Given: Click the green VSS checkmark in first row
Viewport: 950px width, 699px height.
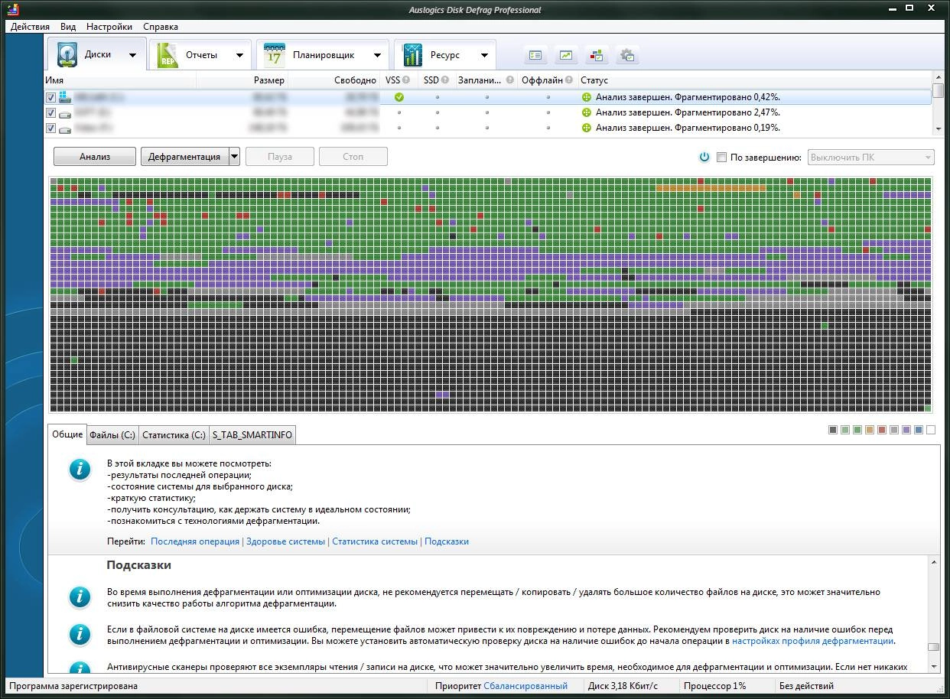Looking at the screenshot, I should pyautogui.click(x=399, y=97).
